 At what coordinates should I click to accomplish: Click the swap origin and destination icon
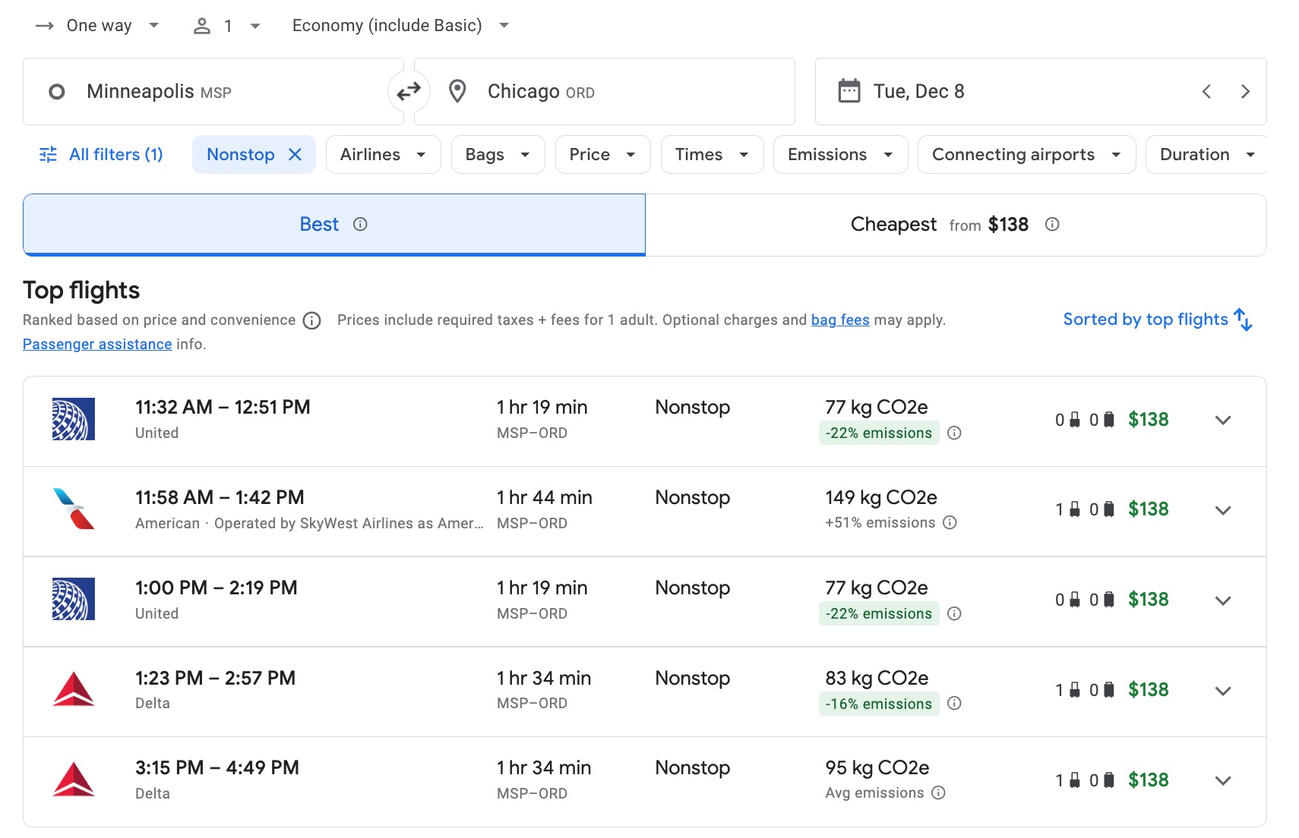coord(409,91)
